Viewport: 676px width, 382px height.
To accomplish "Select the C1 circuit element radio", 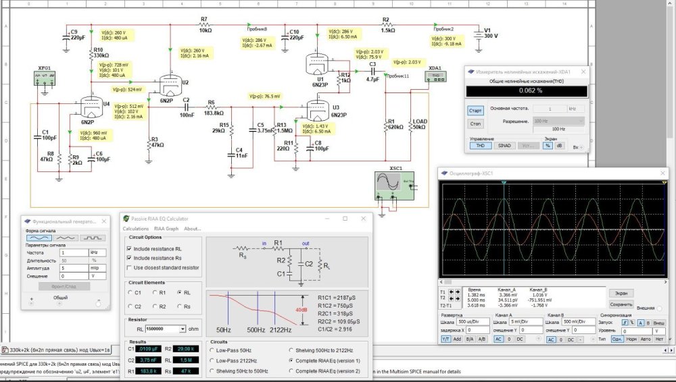I will pyautogui.click(x=130, y=292).
